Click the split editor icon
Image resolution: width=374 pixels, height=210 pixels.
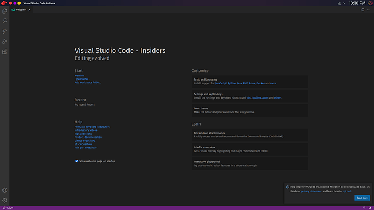(x=363, y=10)
